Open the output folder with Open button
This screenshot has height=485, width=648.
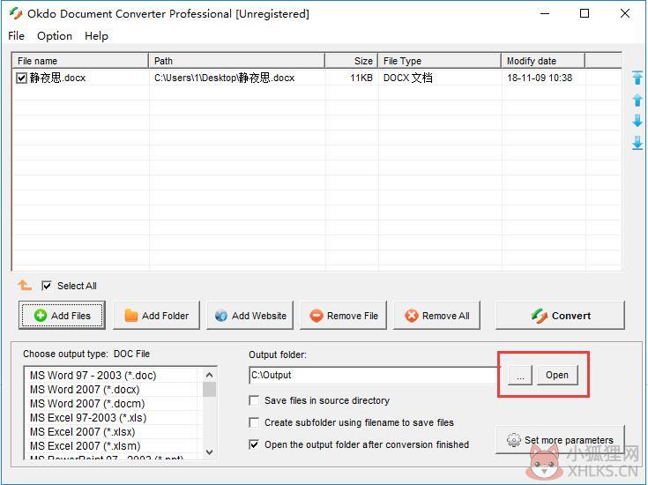coord(557,376)
